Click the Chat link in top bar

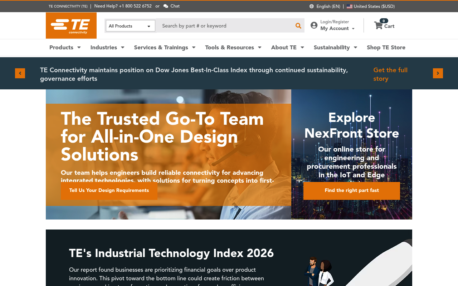175,6
